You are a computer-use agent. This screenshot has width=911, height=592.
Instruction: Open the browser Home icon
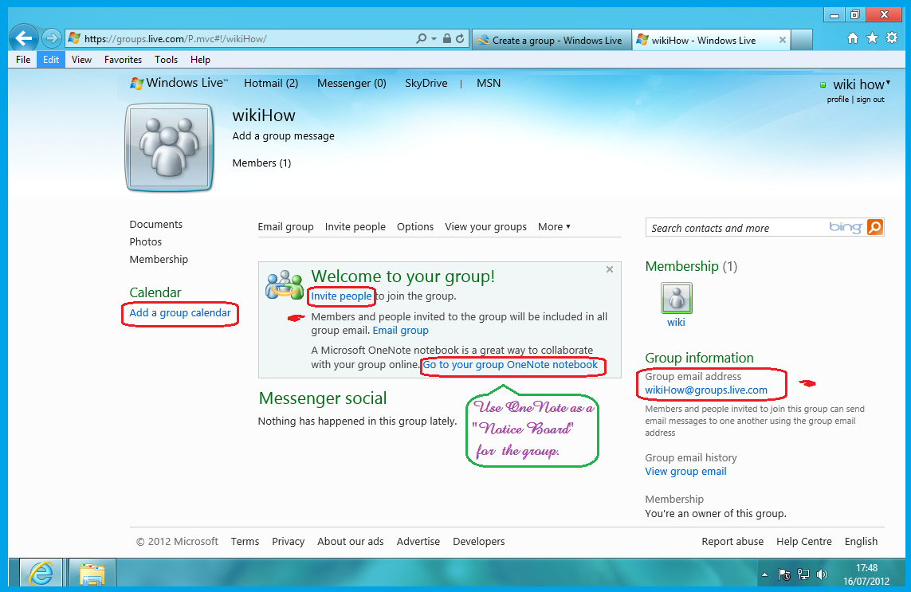coord(852,38)
